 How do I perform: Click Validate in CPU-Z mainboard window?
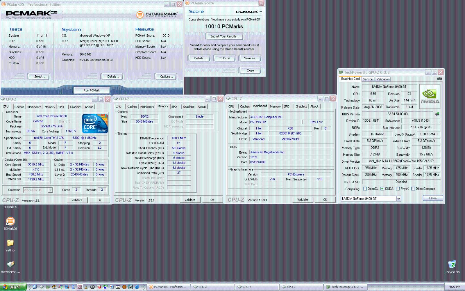click(x=303, y=199)
